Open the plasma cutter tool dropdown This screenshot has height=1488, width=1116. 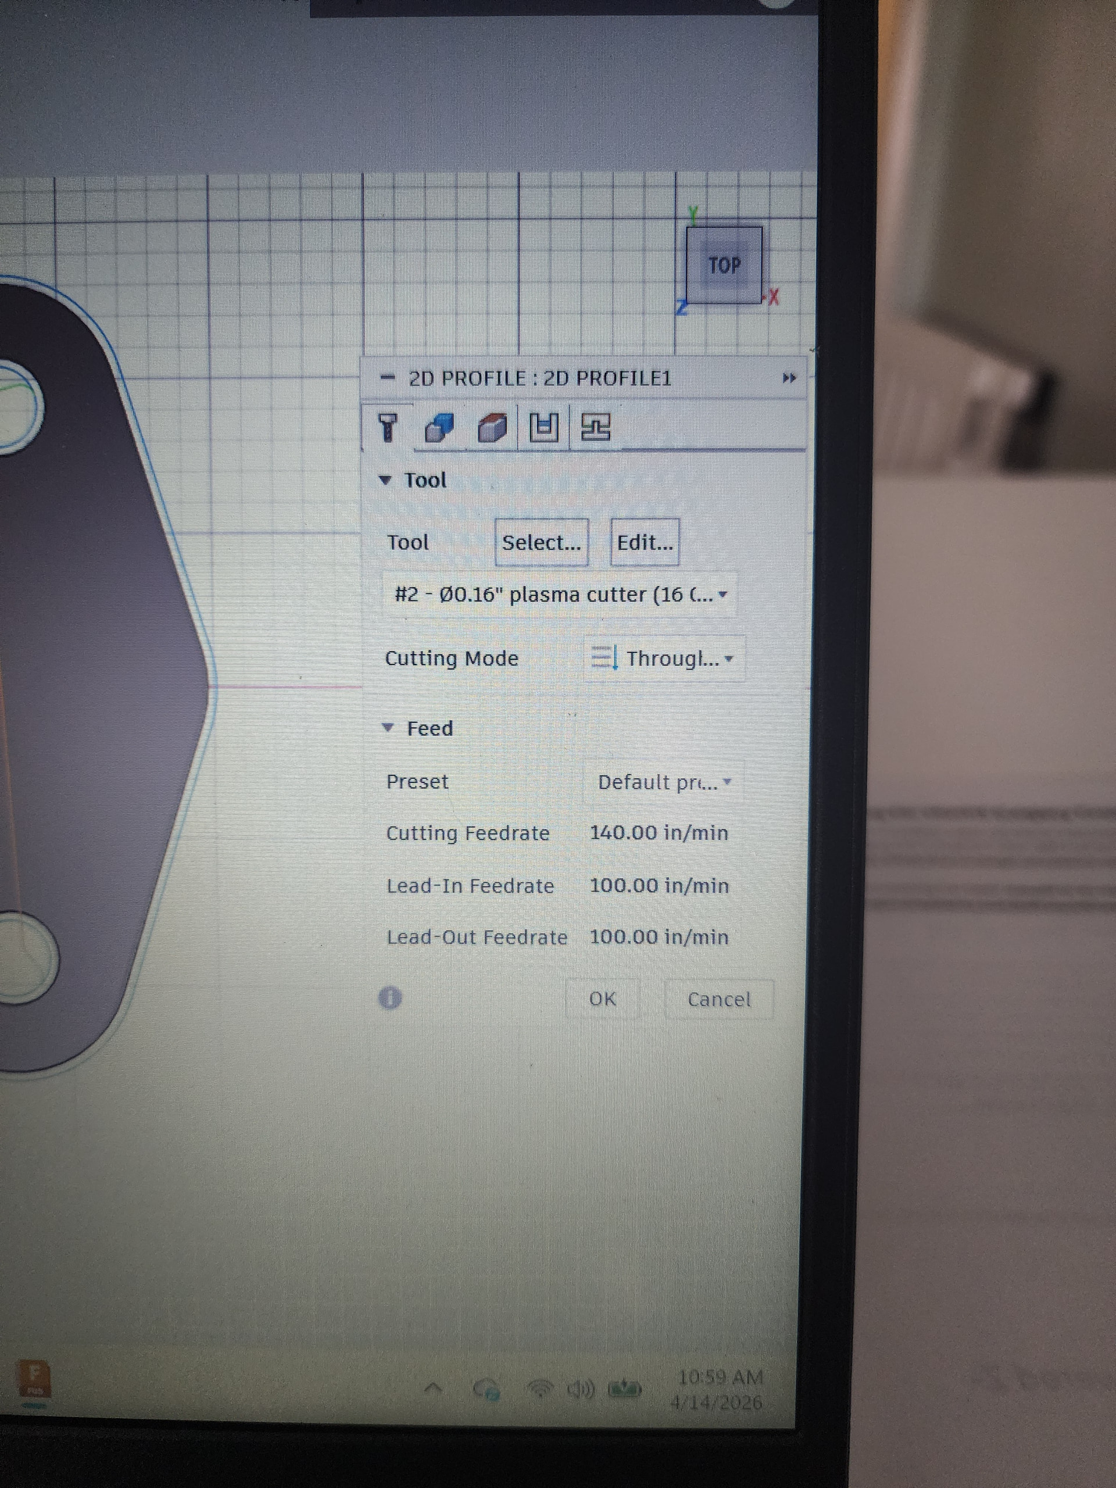pyautogui.click(x=560, y=595)
